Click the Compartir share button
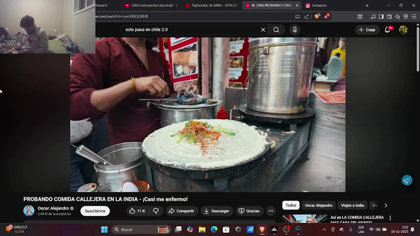420x236 pixels. coord(182,211)
